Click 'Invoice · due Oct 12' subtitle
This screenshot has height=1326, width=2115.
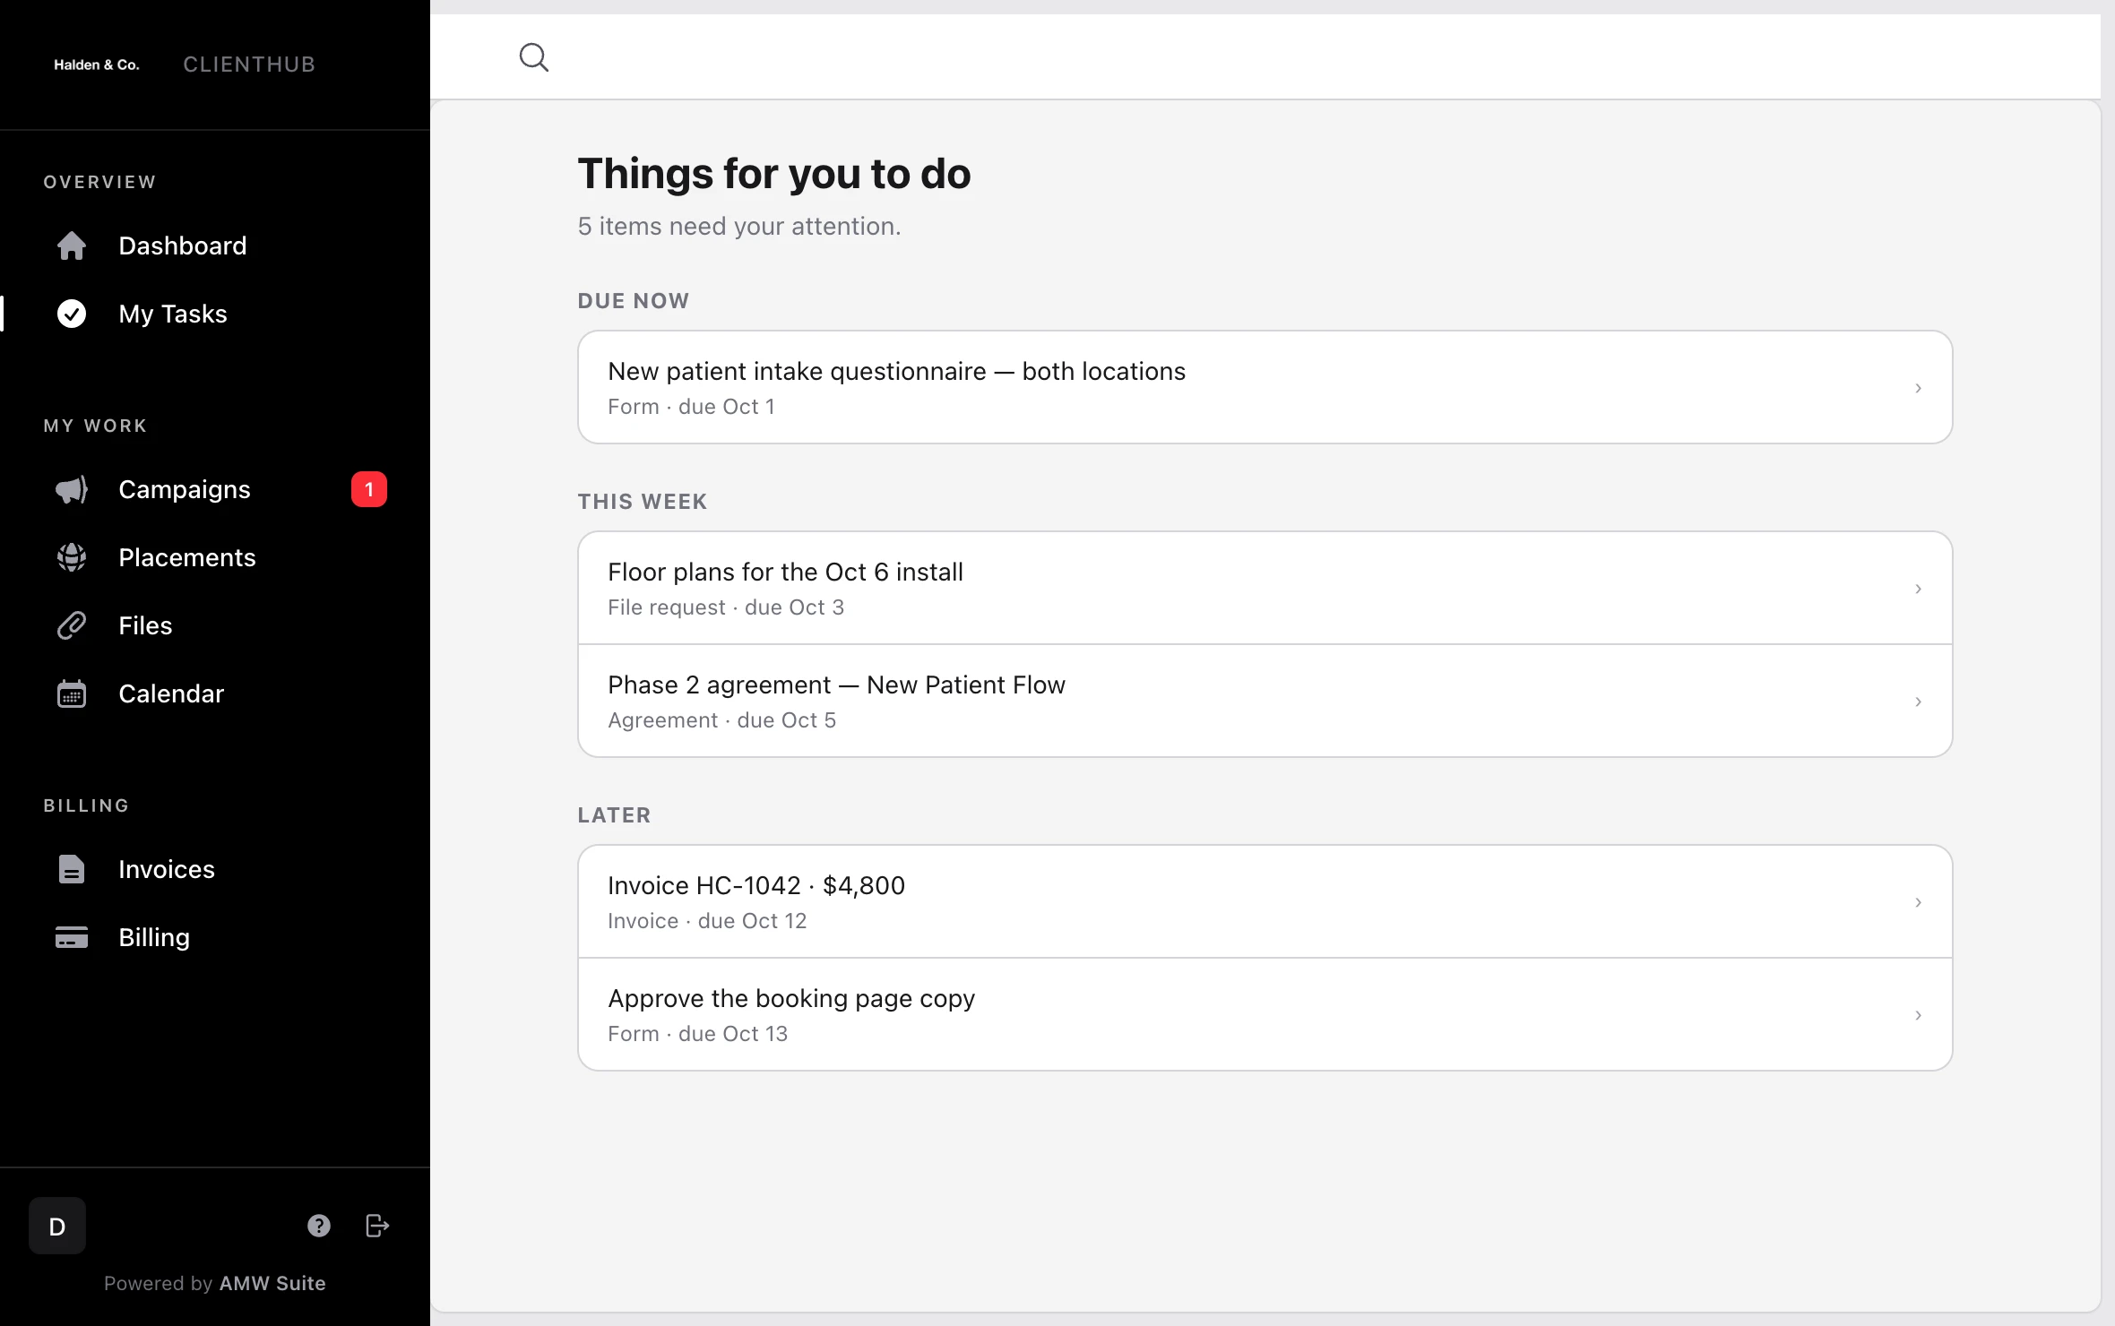[x=707, y=921]
